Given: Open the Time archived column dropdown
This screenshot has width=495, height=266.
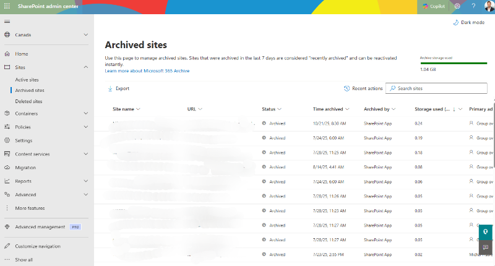Looking at the screenshot, I should 348,109.
